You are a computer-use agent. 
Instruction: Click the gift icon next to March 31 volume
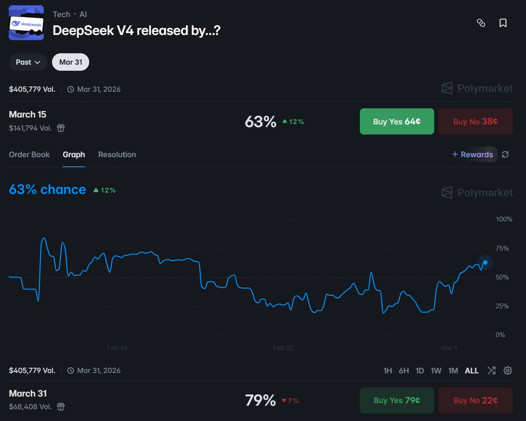[x=60, y=407]
